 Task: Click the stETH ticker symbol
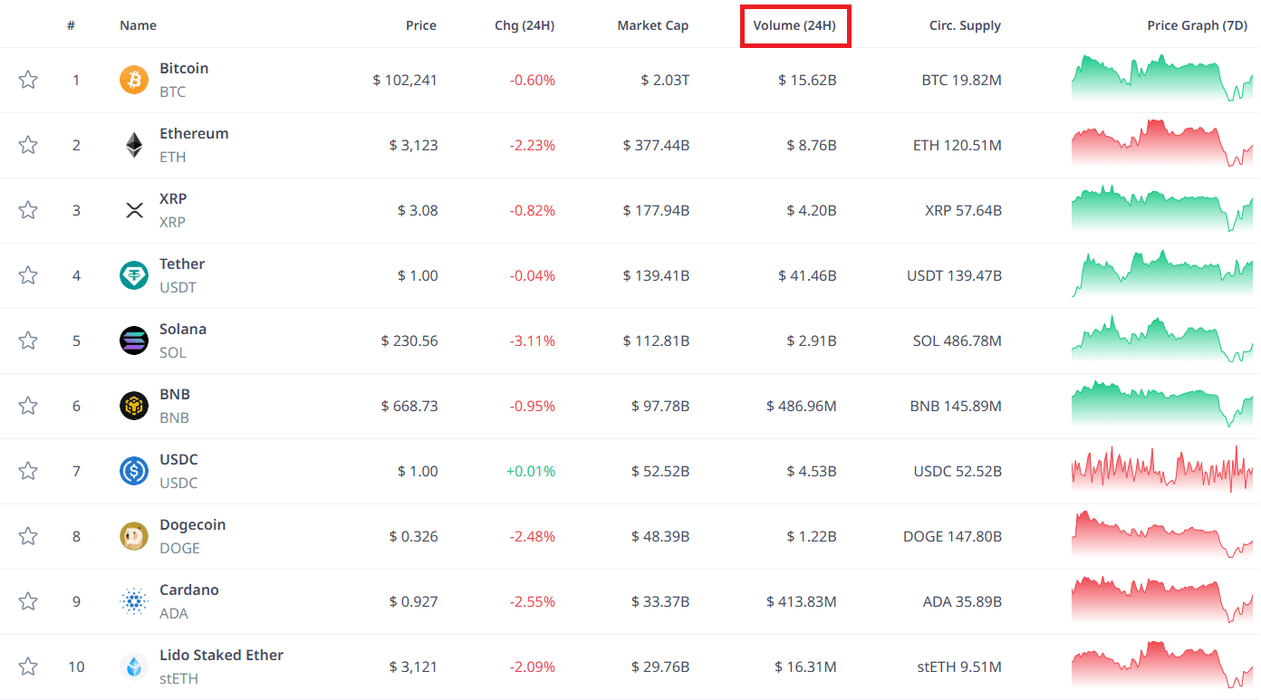tap(178, 678)
